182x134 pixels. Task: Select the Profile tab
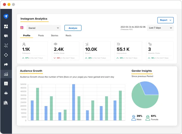[27, 36]
